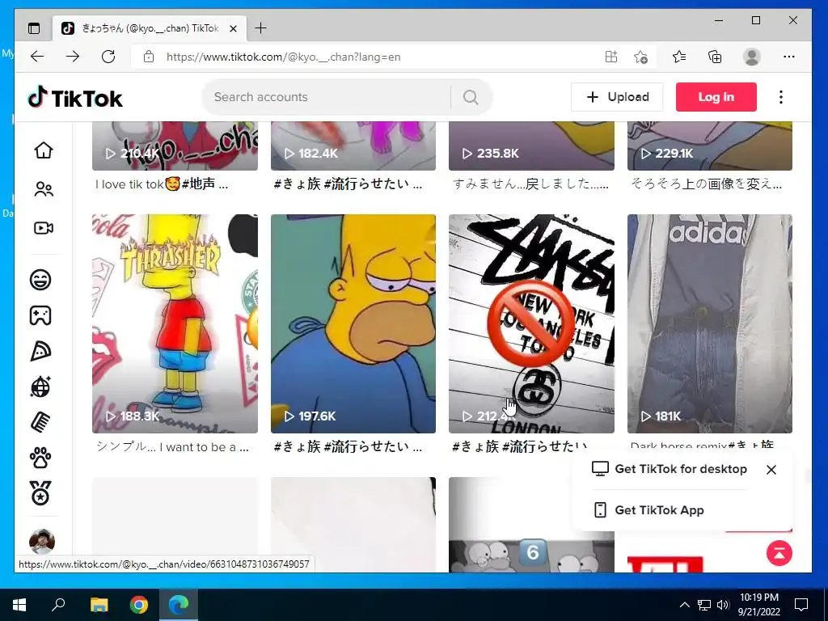View site information lock icon in address bar
This screenshot has height=621, width=828.
coord(149,57)
